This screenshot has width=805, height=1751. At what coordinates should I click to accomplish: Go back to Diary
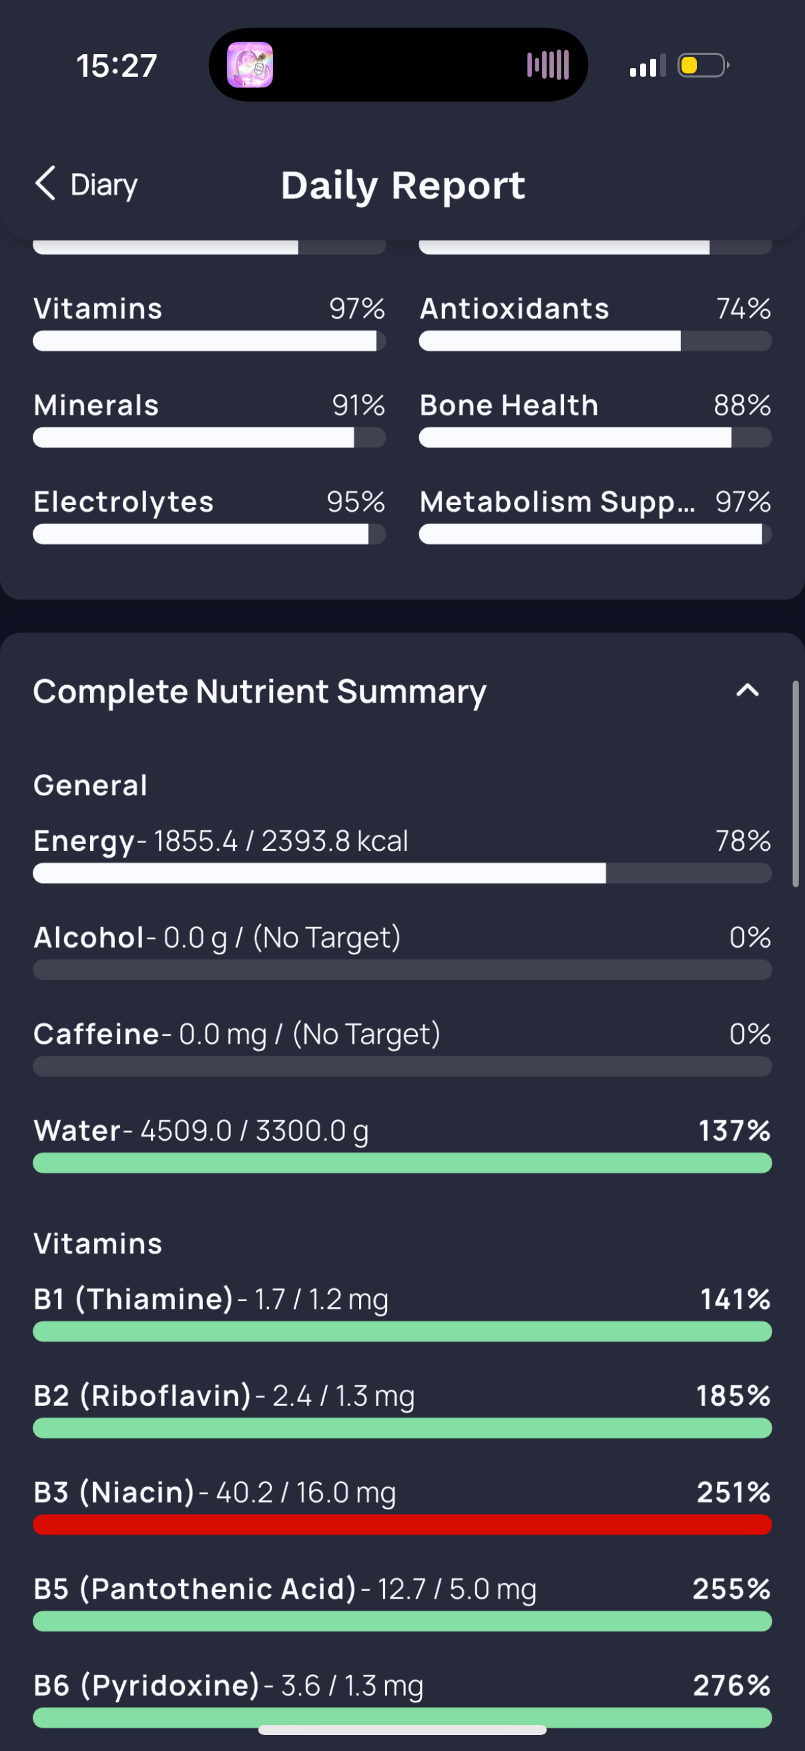[x=86, y=184]
